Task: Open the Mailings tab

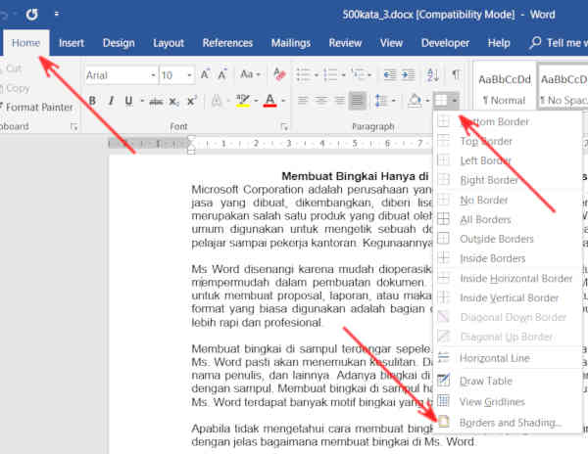Action: pos(291,43)
